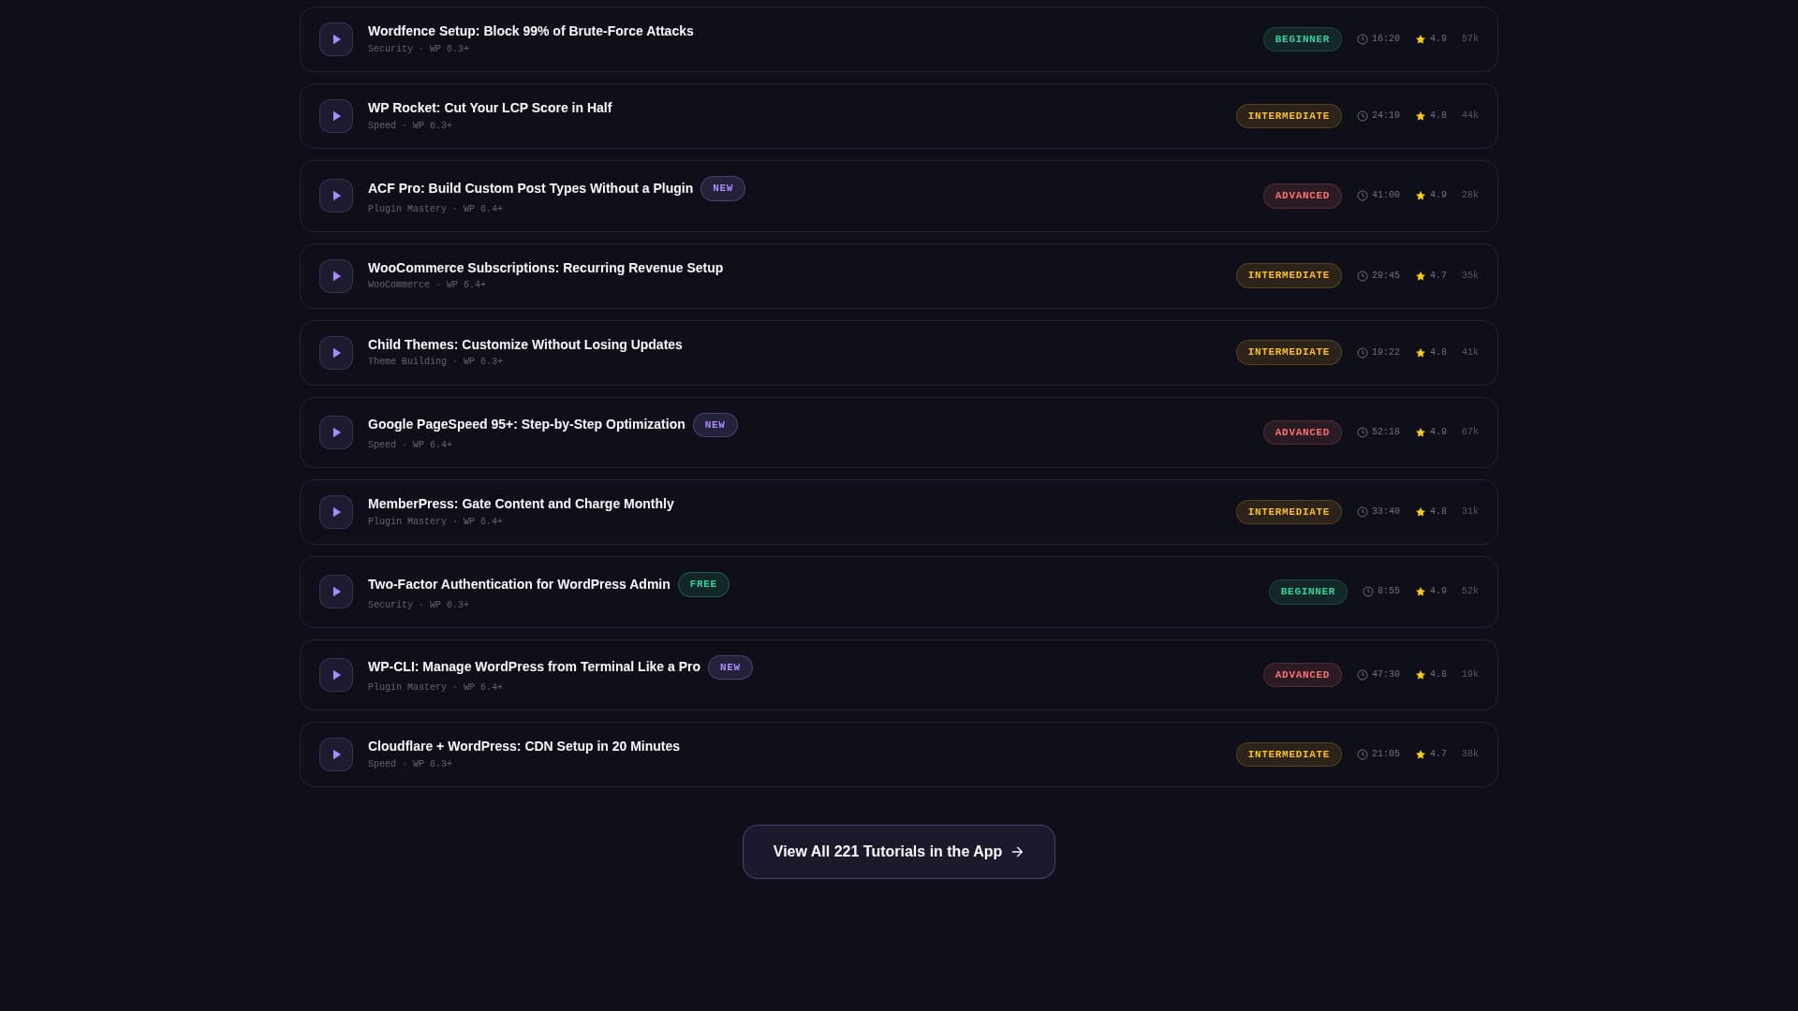
Task: Play the Google PageSpeed 95+ tutorial
Action: coord(336,432)
